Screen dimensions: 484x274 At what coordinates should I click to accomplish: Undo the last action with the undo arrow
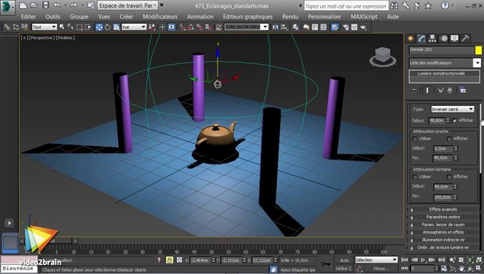57,5
